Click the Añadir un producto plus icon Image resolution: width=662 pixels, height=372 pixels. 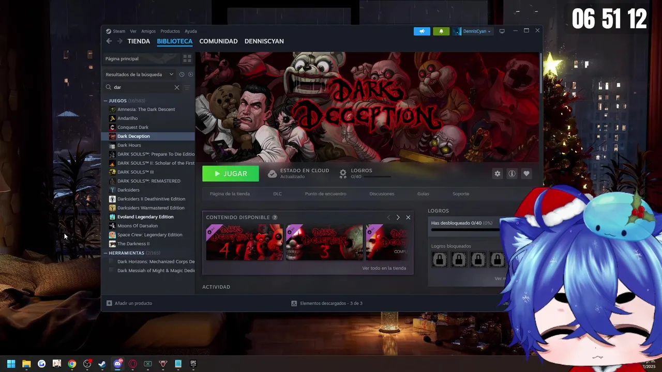109,303
